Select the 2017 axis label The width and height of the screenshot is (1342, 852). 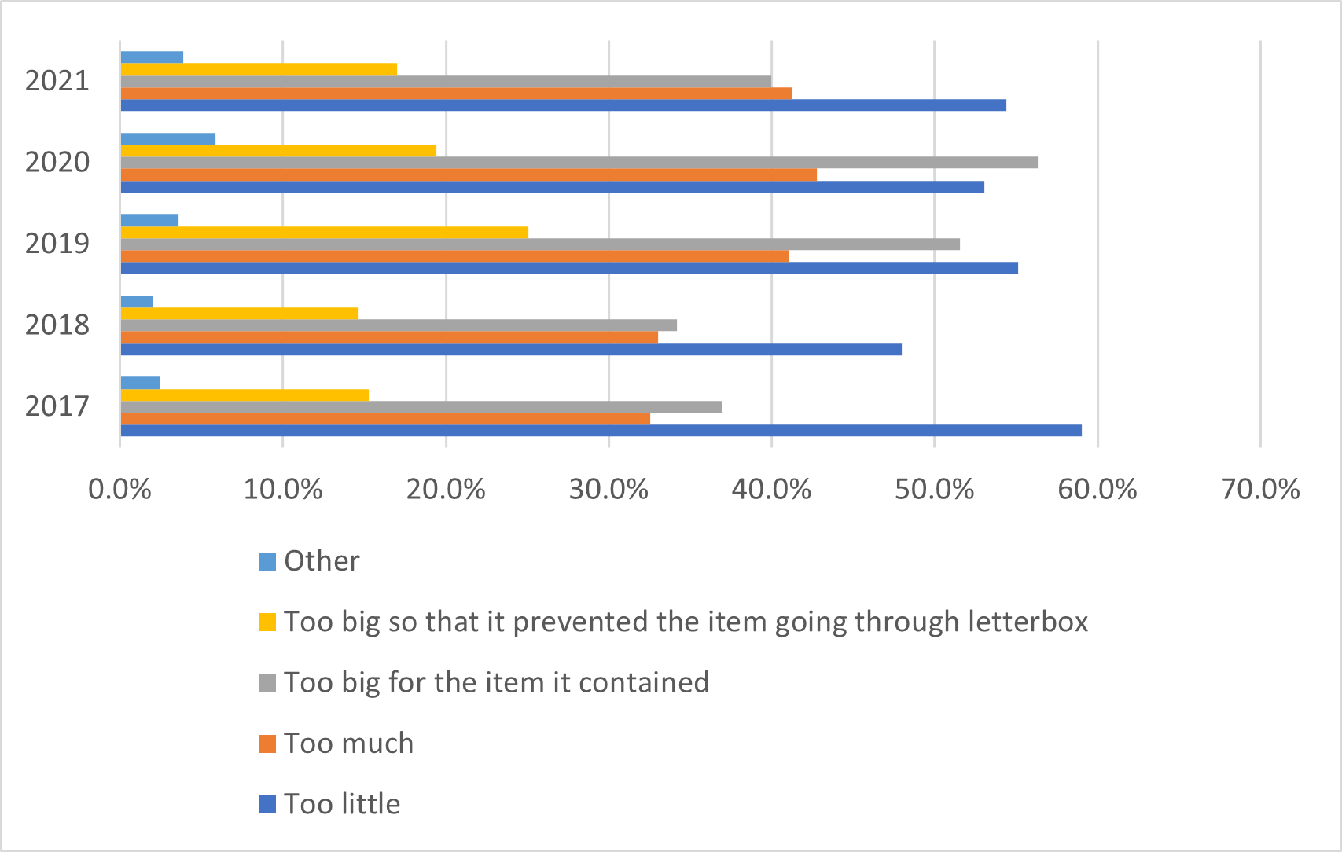[x=57, y=406]
